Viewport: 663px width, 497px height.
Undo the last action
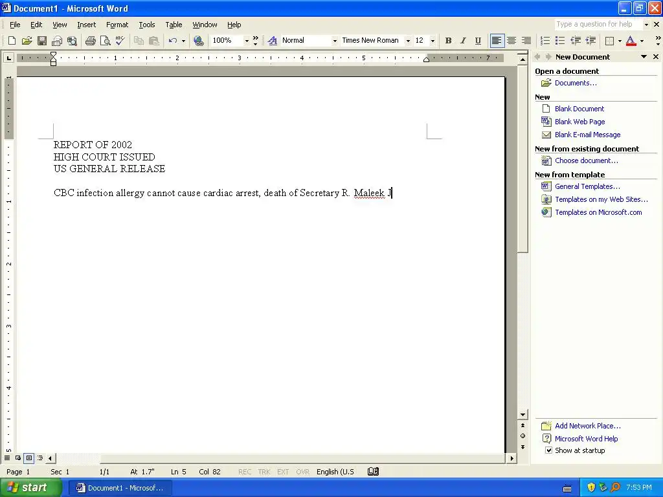(172, 41)
